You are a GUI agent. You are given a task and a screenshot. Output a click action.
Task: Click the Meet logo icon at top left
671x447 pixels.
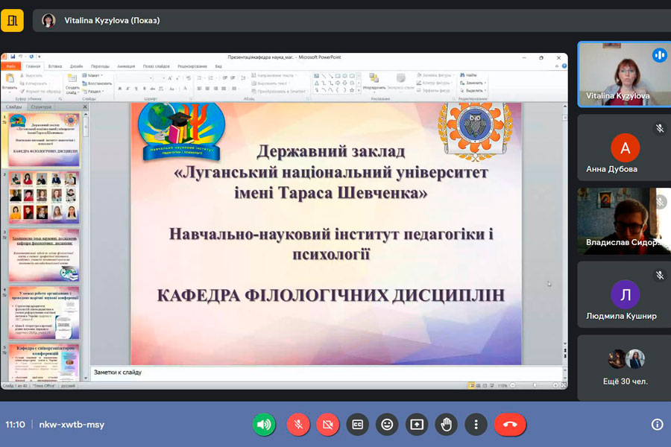(12, 20)
